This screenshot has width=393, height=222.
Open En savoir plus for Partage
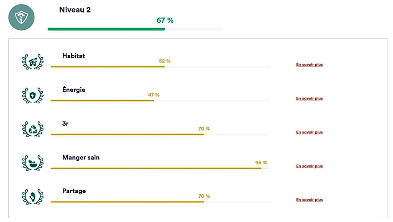point(309,200)
